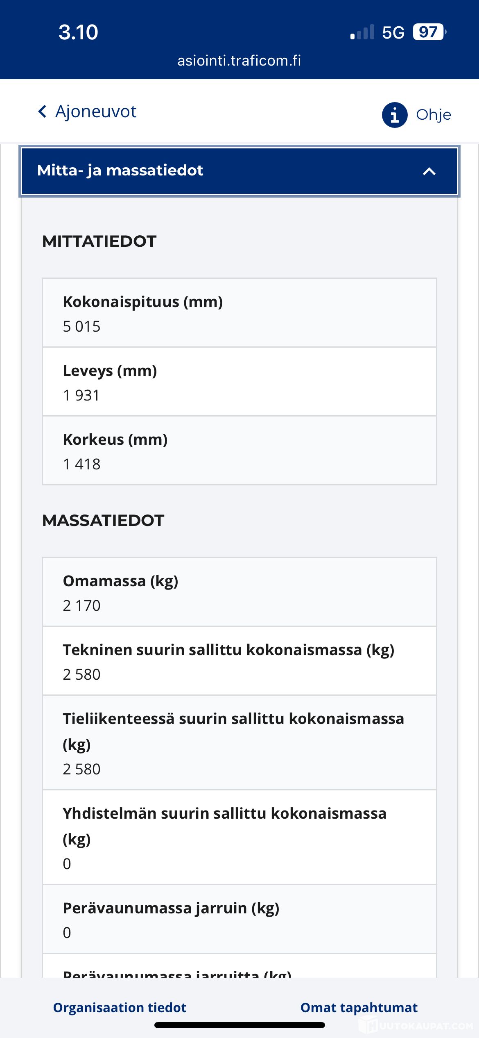
Task: Select the Korkeus (mm) row
Action: click(239, 451)
